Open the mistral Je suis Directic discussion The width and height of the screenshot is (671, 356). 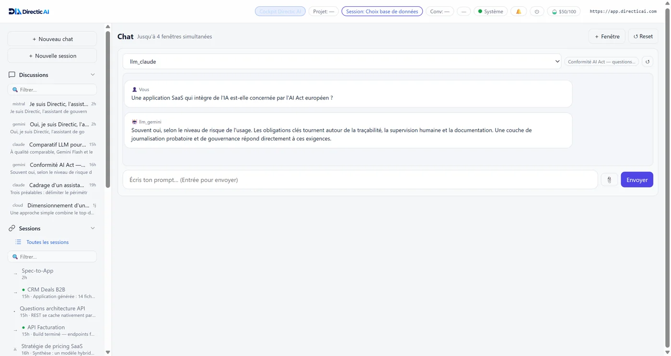(x=53, y=107)
